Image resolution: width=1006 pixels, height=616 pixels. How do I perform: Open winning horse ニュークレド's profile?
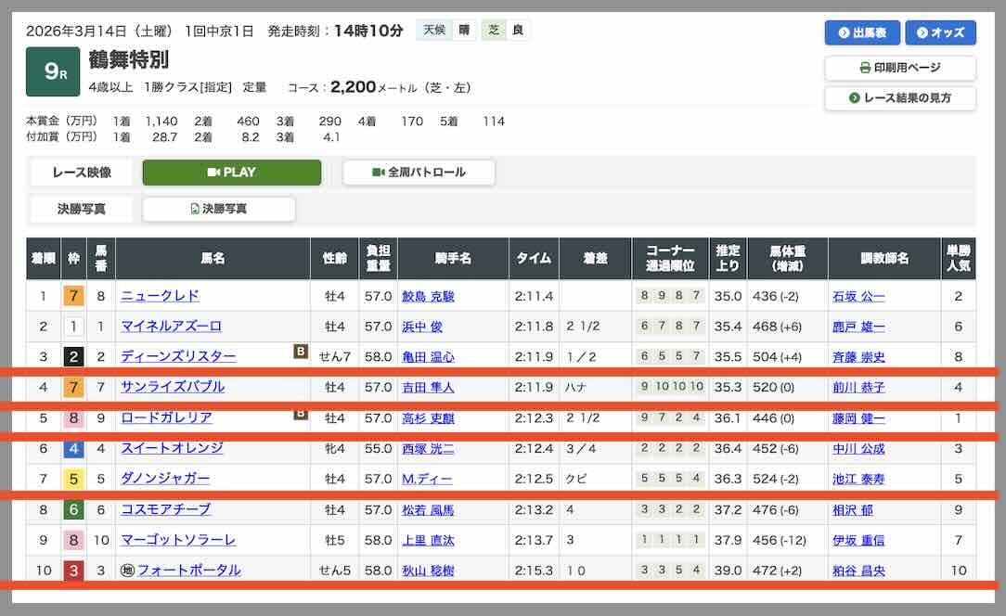tap(160, 296)
